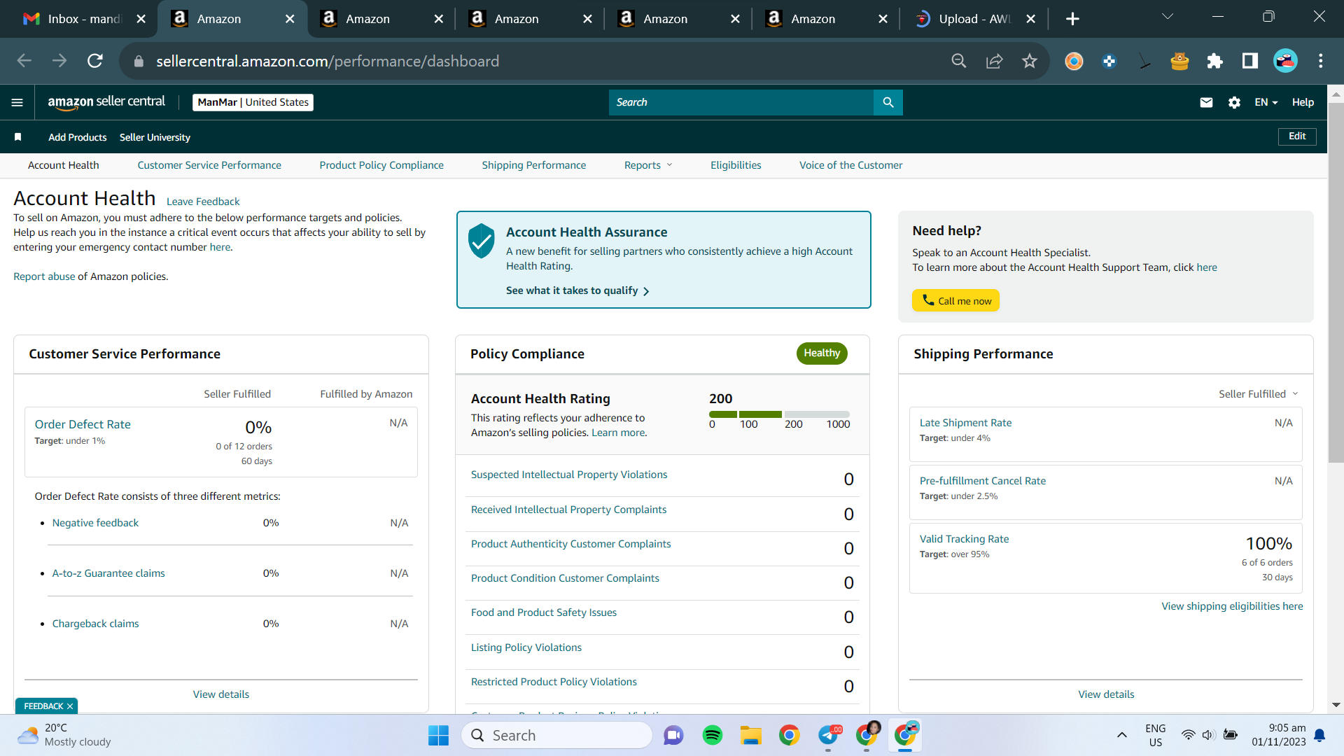
Task: Open the Order Defect Rate link
Action: [x=83, y=424]
